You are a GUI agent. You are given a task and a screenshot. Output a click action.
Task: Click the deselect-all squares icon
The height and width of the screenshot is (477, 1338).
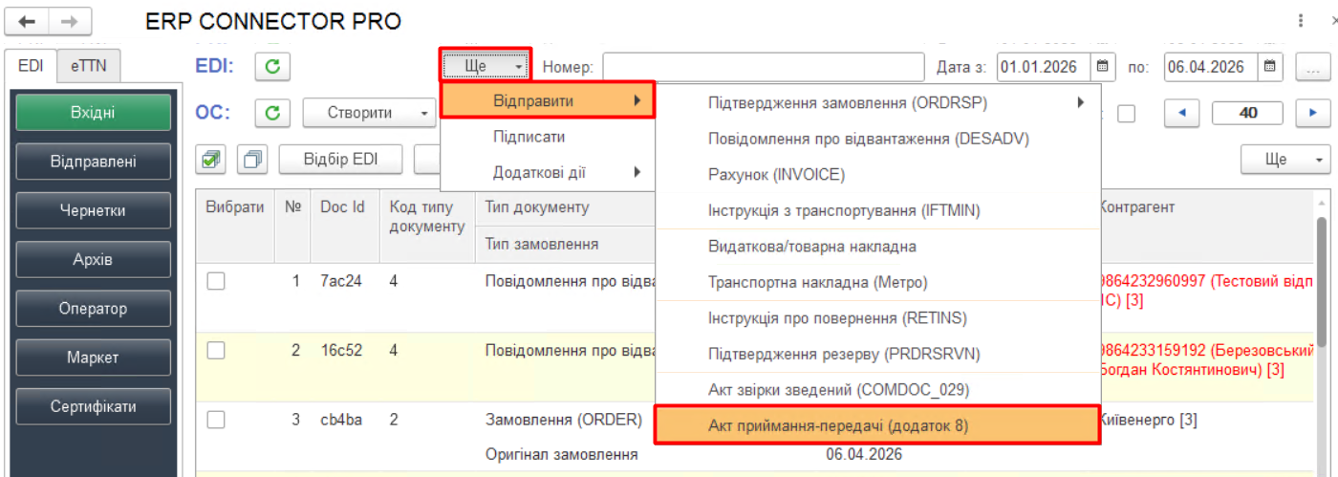[x=253, y=160]
